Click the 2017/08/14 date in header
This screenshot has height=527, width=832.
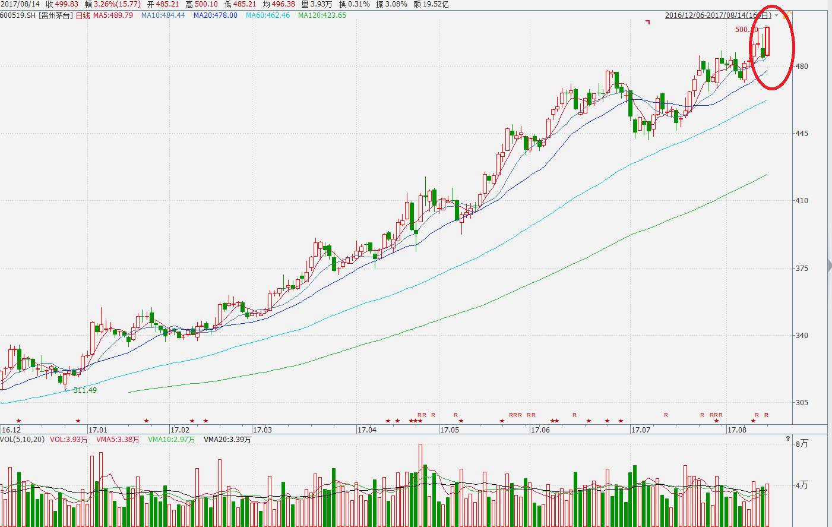tap(20, 4)
